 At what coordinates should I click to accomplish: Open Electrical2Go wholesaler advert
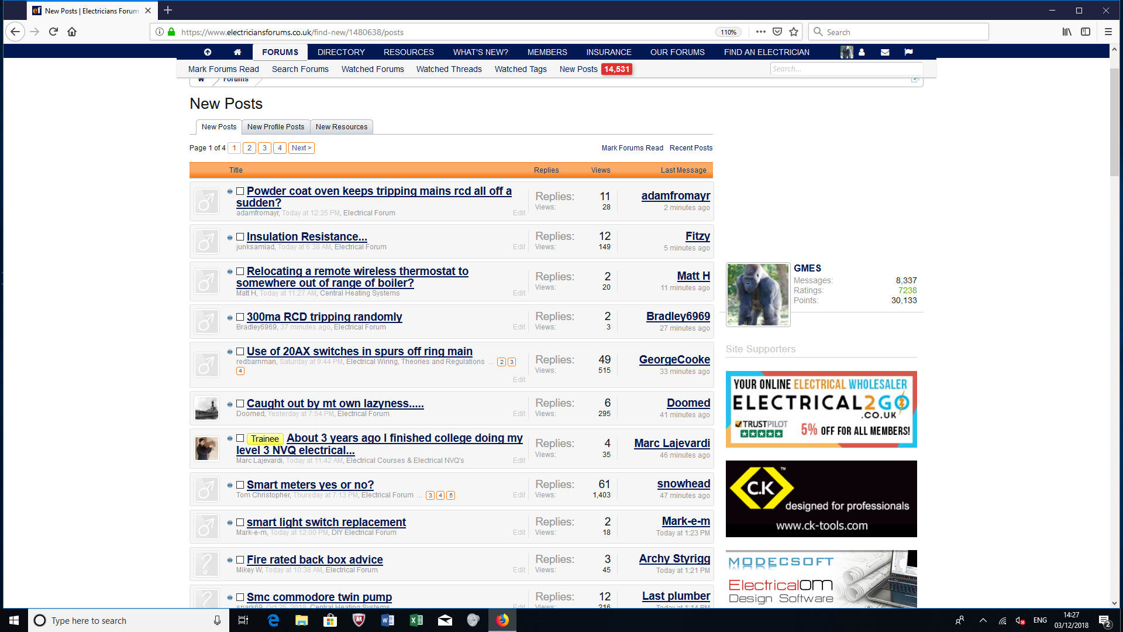click(x=821, y=409)
